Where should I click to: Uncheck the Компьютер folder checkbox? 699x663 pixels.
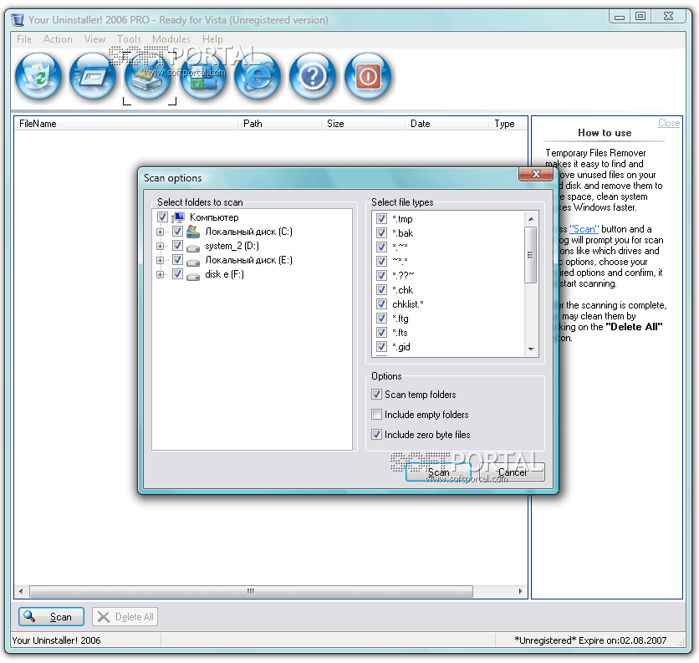coord(162,217)
